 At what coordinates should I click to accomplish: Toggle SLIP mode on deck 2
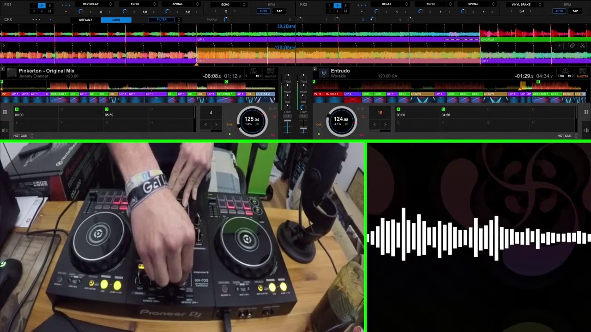(361, 109)
